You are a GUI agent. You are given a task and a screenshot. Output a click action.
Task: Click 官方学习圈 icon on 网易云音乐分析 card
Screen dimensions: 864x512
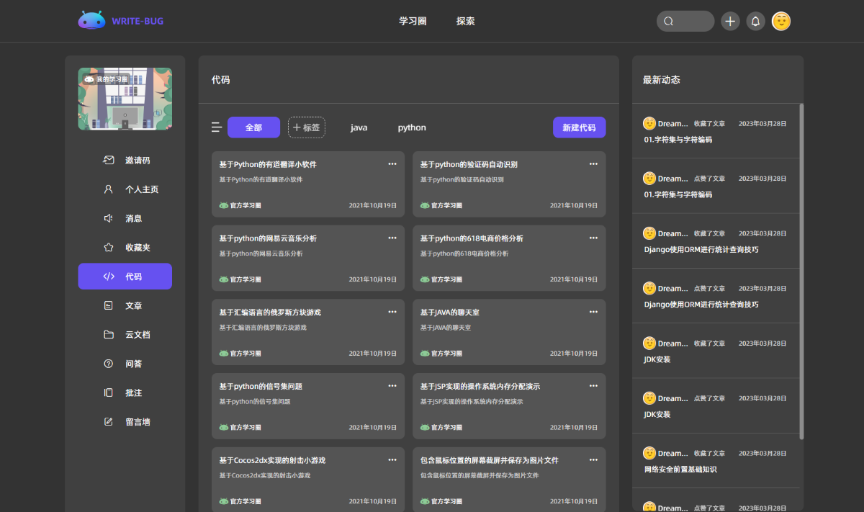(223, 279)
